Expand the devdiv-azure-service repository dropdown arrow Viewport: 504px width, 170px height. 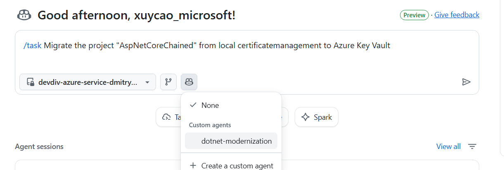pyautogui.click(x=147, y=82)
